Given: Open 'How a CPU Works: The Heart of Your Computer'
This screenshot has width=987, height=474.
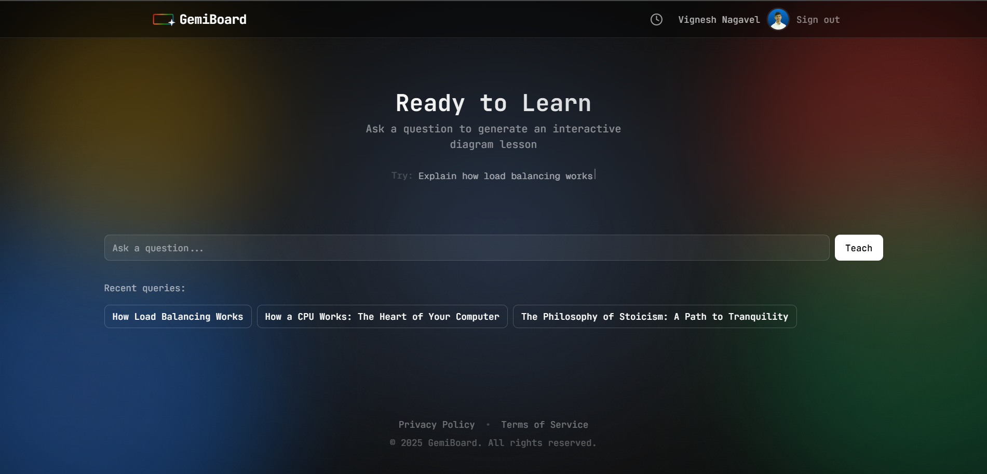Looking at the screenshot, I should (382, 316).
